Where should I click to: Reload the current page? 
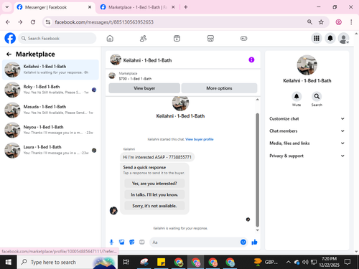point(33,22)
